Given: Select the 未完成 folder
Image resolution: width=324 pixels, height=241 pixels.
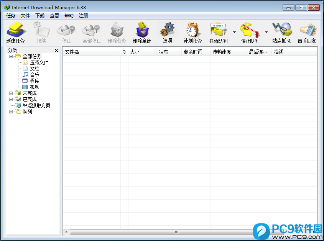Looking at the screenshot, I should [x=30, y=93].
